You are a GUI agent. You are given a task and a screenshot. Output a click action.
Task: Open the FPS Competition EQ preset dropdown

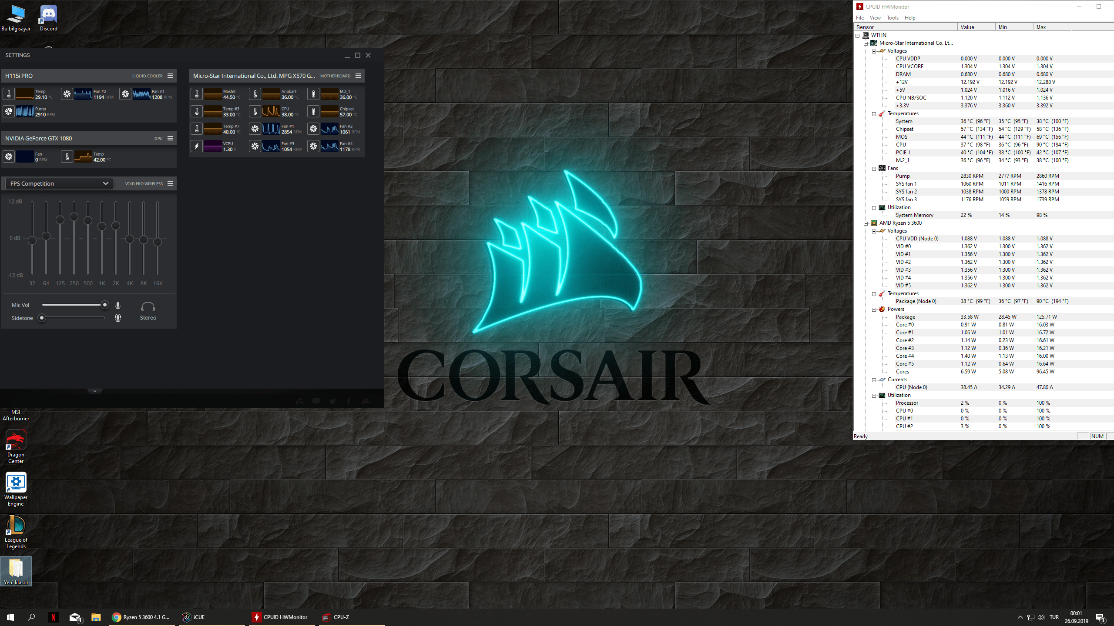[x=60, y=183]
